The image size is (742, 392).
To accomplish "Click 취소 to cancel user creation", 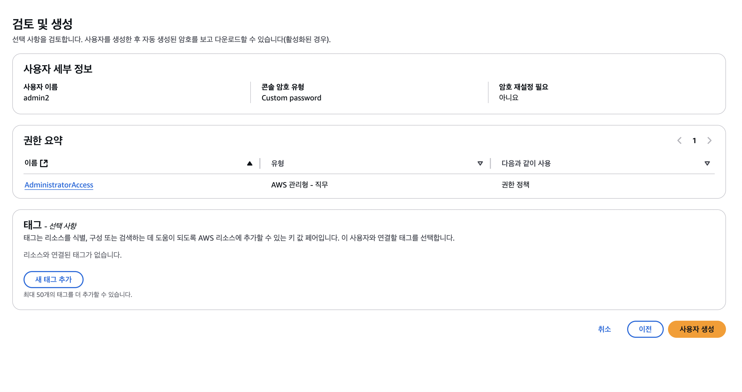I will [x=605, y=329].
